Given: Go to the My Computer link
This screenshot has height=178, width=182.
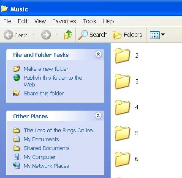Looking at the screenshot, I should (x=40, y=157).
